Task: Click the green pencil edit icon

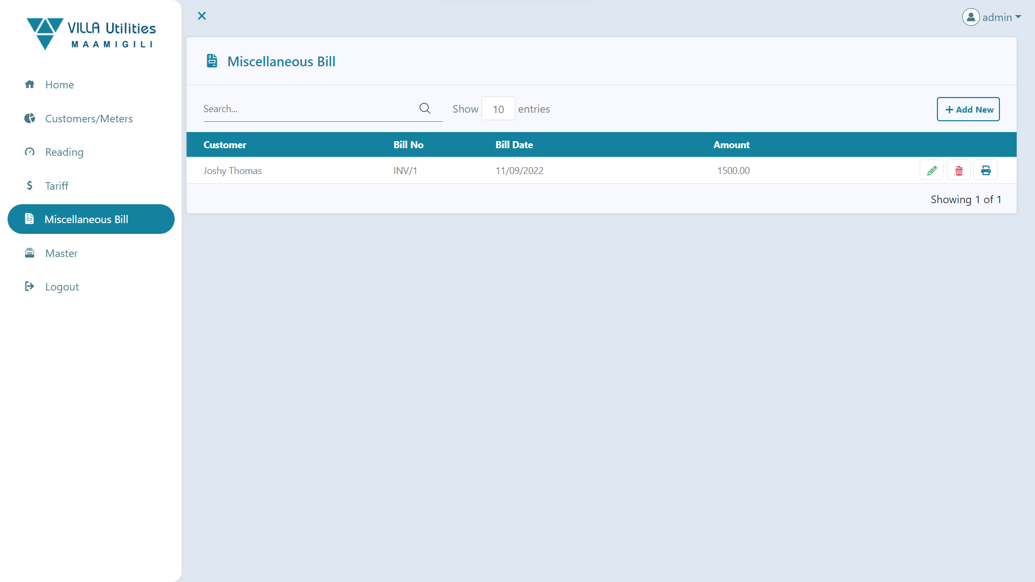Action: [x=931, y=170]
